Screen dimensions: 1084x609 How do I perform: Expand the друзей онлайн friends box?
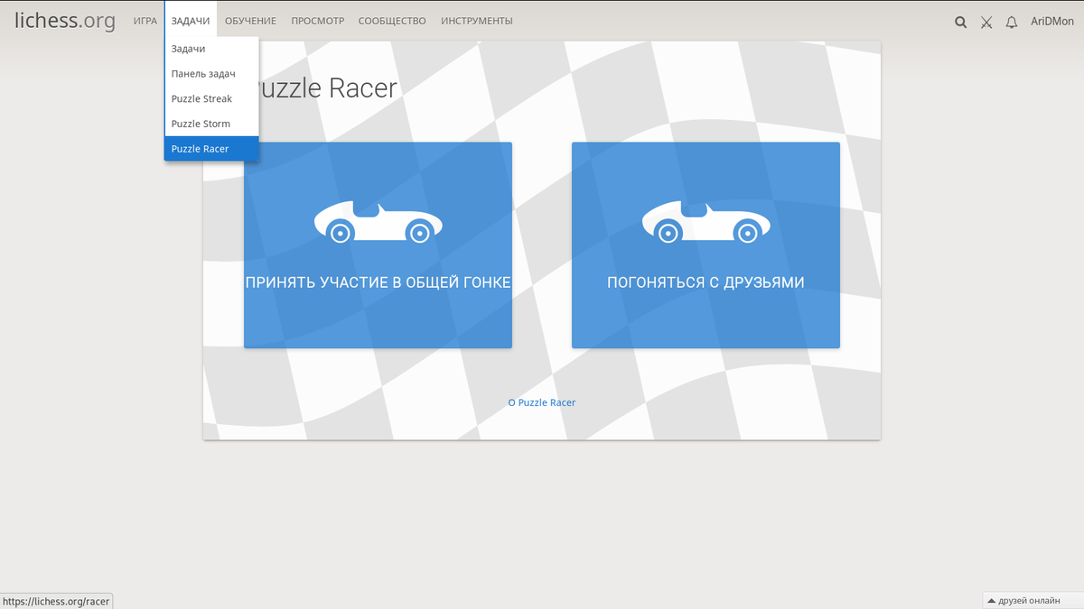pos(1033,600)
